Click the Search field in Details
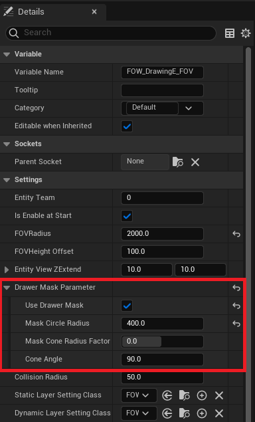 tap(110, 33)
